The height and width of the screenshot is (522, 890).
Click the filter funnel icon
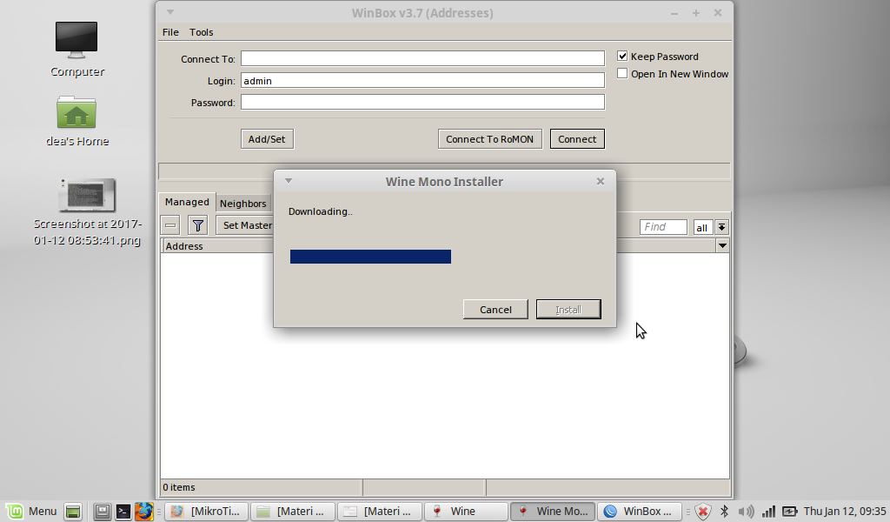point(197,225)
